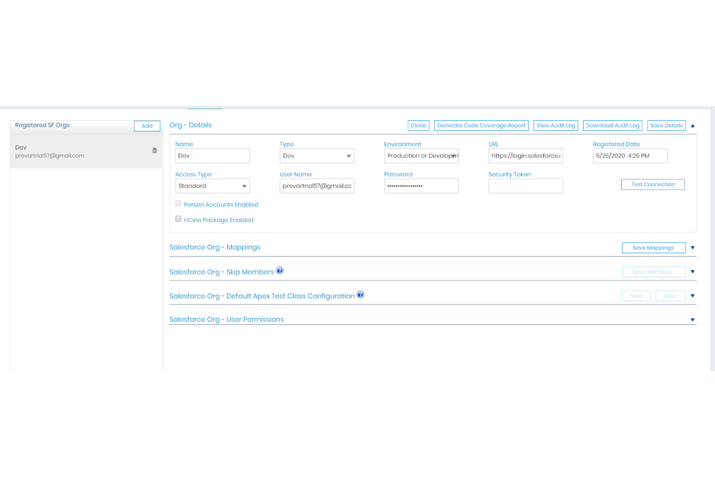Screen dimensions: 715x477
Task: Open the Access Type dropdown
Action: pos(244,186)
